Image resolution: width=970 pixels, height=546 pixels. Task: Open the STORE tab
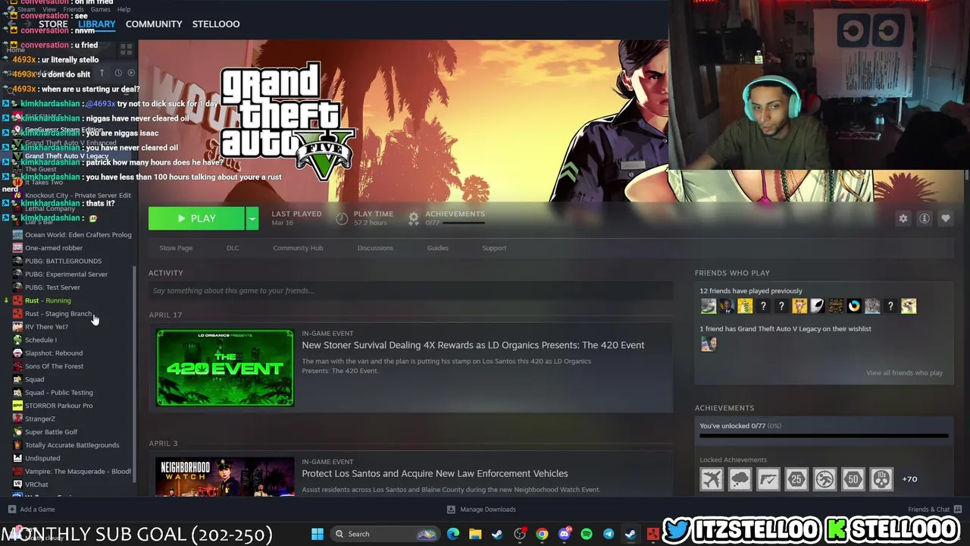tap(53, 24)
